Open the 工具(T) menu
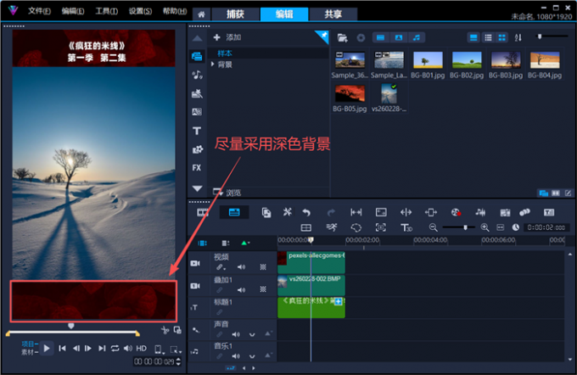 point(107,11)
